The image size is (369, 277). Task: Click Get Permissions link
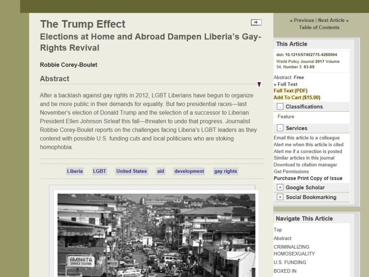pos(291,172)
